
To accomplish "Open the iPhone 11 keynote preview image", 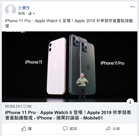I will pyautogui.click(x=70, y=67).
